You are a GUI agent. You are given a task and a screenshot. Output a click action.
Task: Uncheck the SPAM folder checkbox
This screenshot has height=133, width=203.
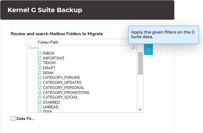(40, 73)
